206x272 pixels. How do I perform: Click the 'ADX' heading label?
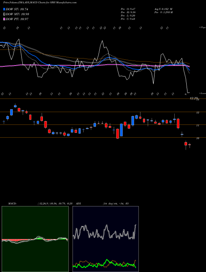point(79,204)
